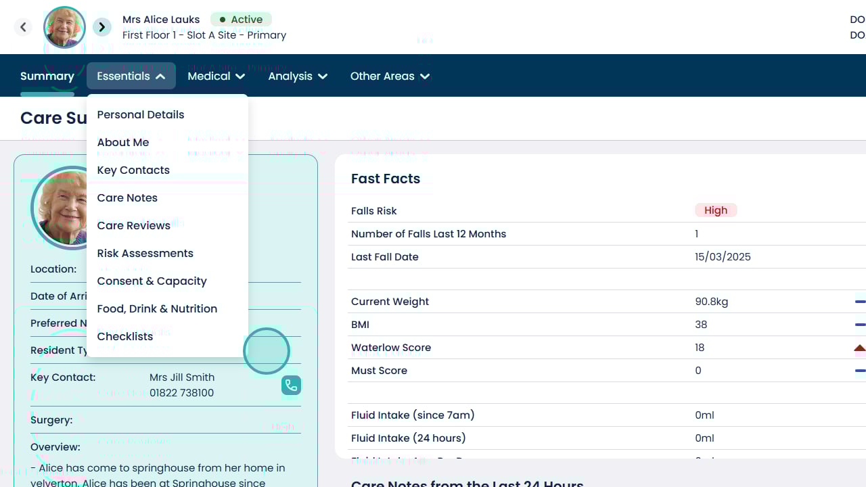The height and width of the screenshot is (487, 866).
Task: Choose Consent & Capacity option
Action: (152, 281)
